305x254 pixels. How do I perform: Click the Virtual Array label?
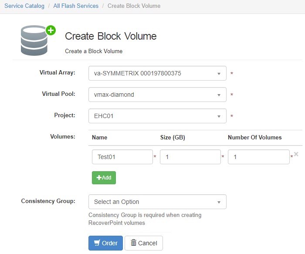tap(58, 73)
